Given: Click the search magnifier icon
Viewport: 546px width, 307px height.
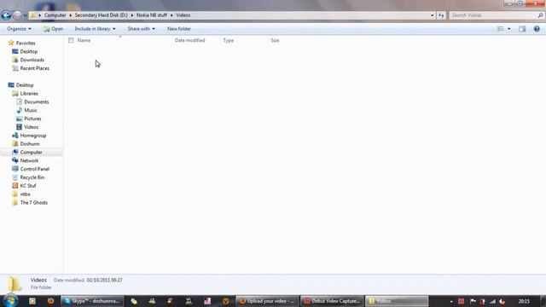Looking at the screenshot, I should pyautogui.click(x=540, y=15).
